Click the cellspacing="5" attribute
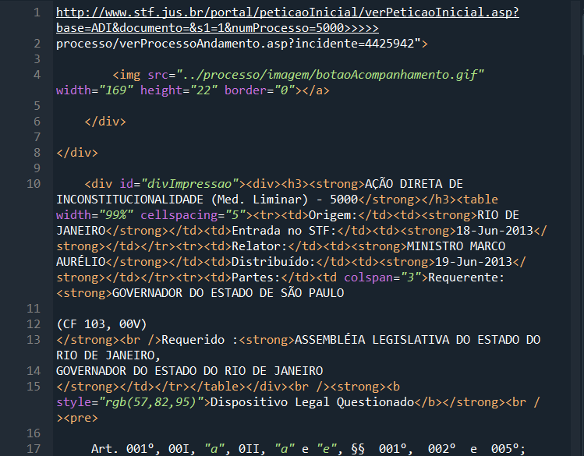The height and width of the screenshot is (456, 584). click(x=193, y=215)
